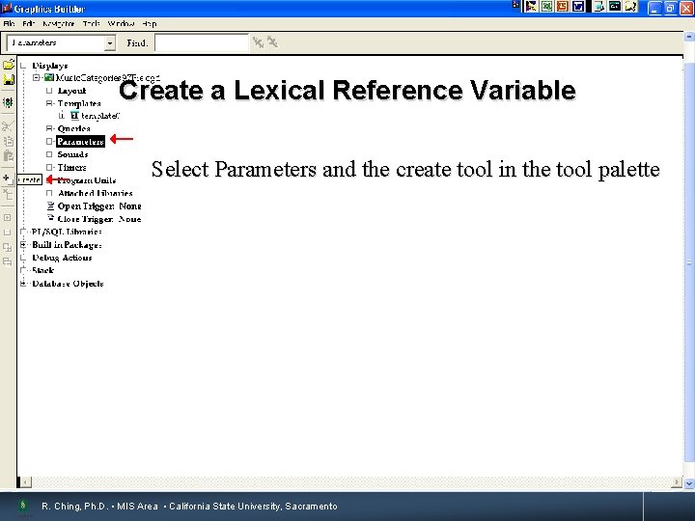Image resolution: width=695 pixels, height=521 pixels.
Task: Select the Sounds tree item
Action: coord(72,154)
